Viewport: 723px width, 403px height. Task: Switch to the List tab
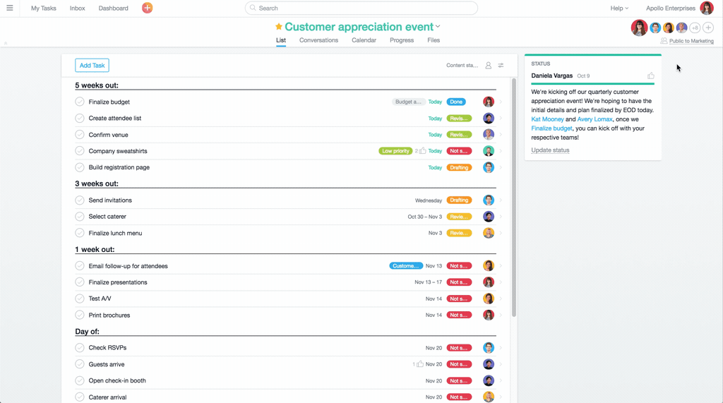[x=281, y=40]
